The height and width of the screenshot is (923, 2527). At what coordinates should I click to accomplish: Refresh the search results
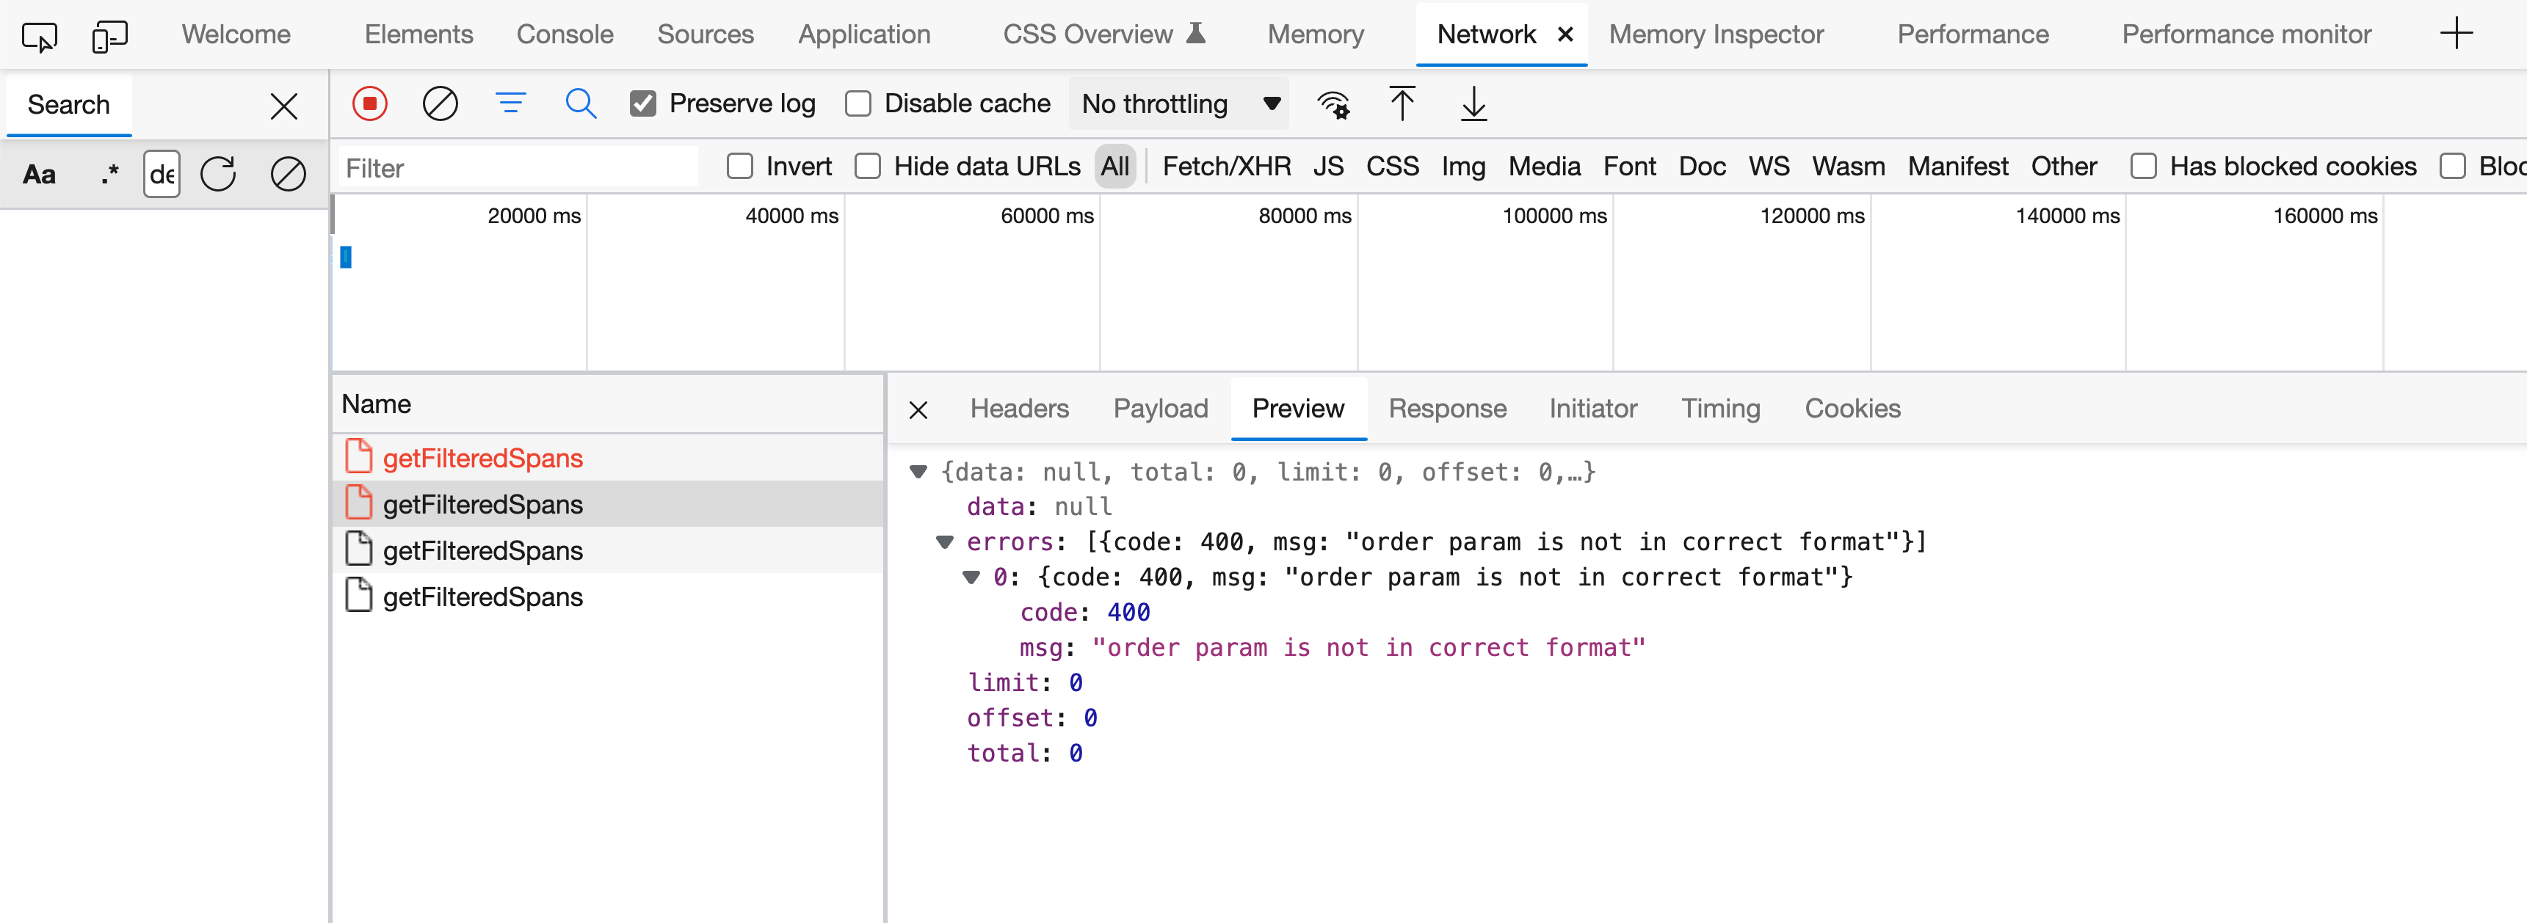(219, 174)
